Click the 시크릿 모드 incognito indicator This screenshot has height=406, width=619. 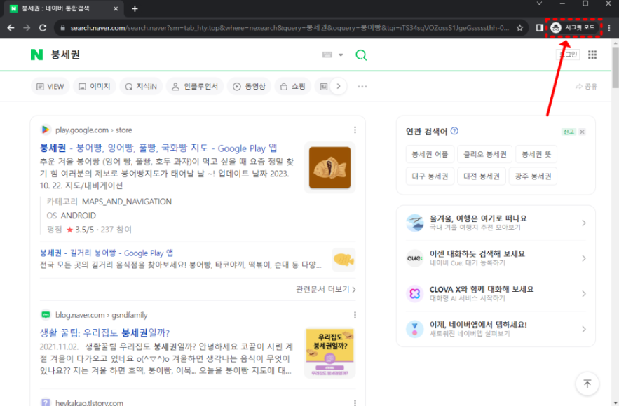[x=573, y=27]
